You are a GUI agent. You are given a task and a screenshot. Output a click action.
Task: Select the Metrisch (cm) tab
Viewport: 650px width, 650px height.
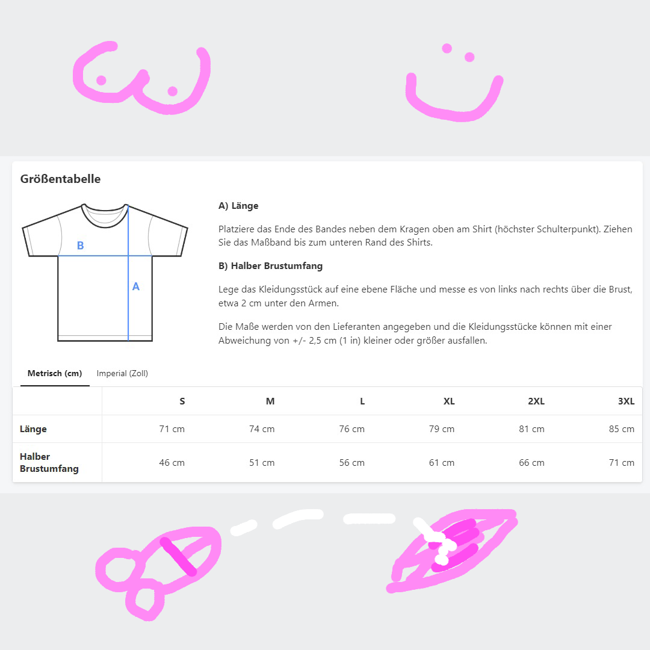(x=55, y=373)
